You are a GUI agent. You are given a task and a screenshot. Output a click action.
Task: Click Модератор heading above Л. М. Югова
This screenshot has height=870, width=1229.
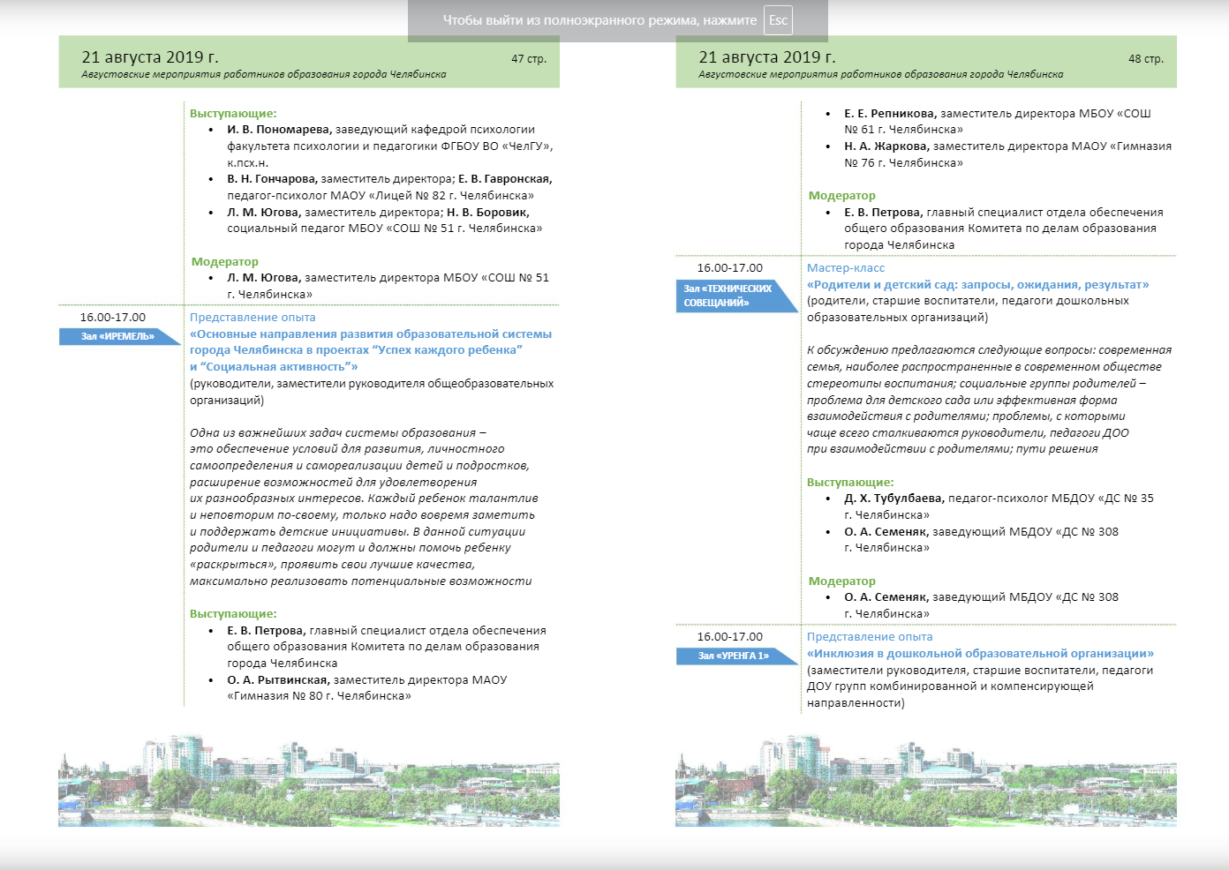click(225, 262)
